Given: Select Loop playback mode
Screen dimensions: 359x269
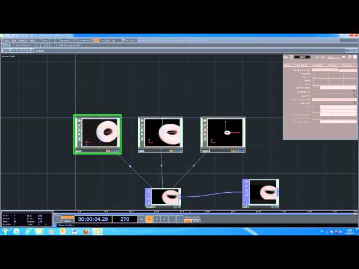Looking at the screenshot, I should (x=188, y=221).
